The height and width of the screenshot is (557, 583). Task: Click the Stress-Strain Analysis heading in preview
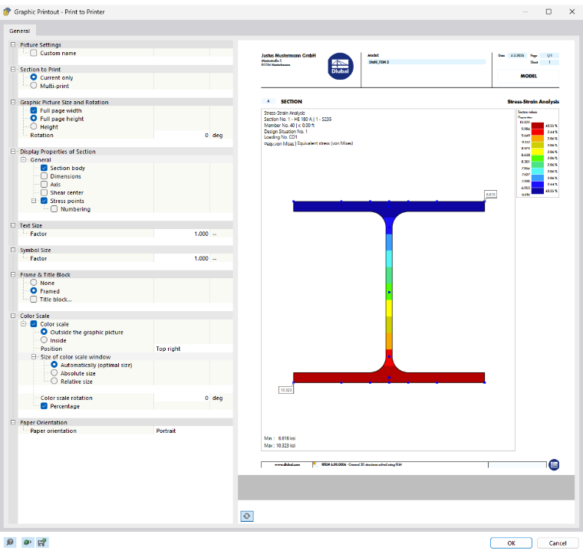point(533,101)
